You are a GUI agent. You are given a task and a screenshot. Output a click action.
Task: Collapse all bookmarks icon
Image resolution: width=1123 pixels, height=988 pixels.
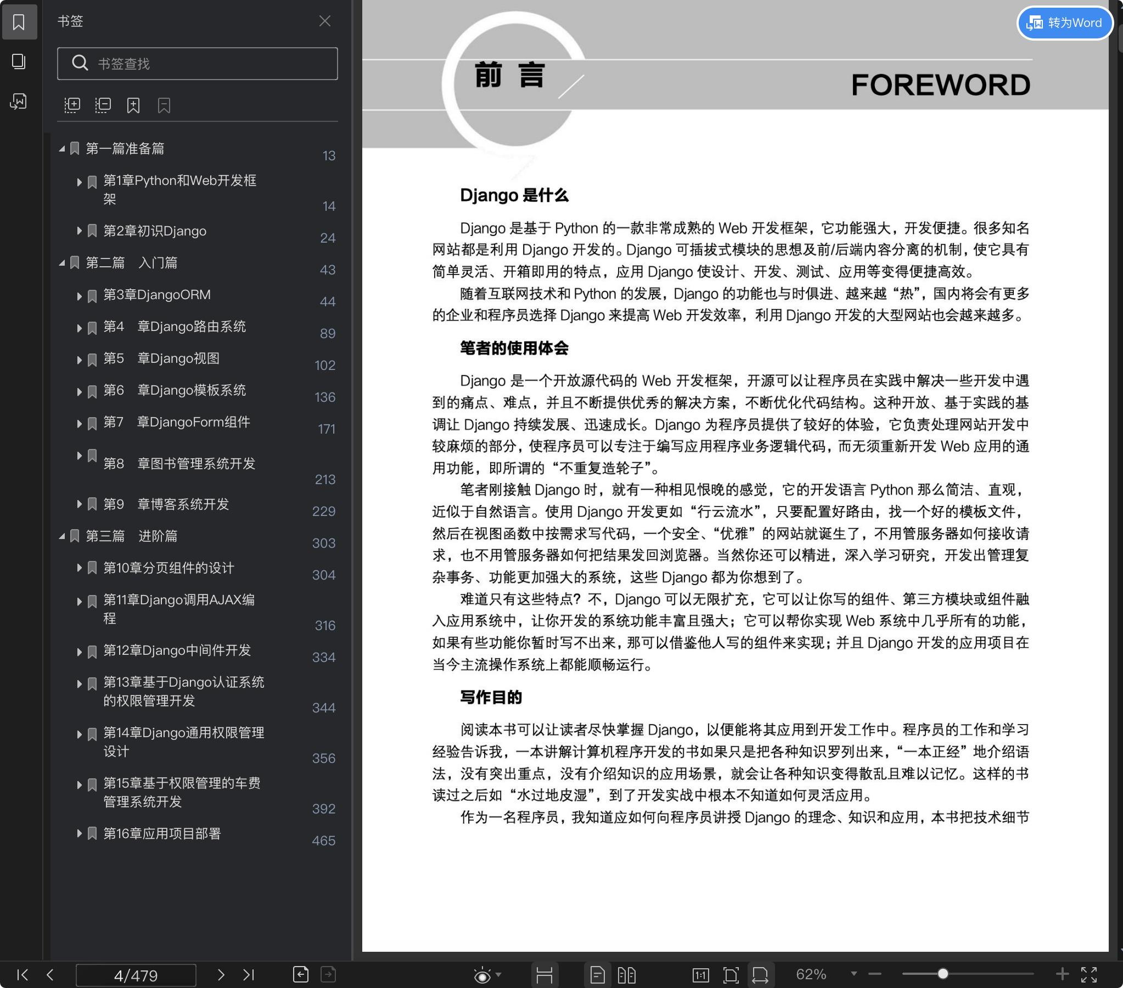click(x=103, y=105)
